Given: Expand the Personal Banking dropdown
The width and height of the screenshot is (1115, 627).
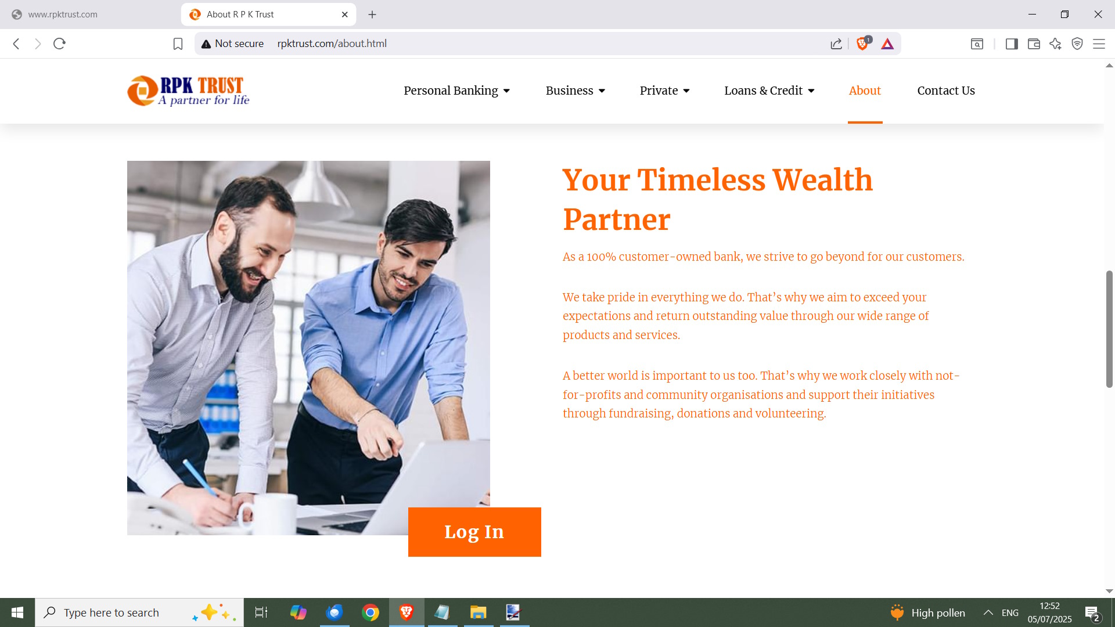Looking at the screenshot, I should (456, 91).
